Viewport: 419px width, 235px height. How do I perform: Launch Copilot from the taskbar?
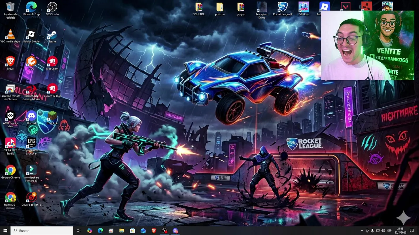tap(89, 231)
